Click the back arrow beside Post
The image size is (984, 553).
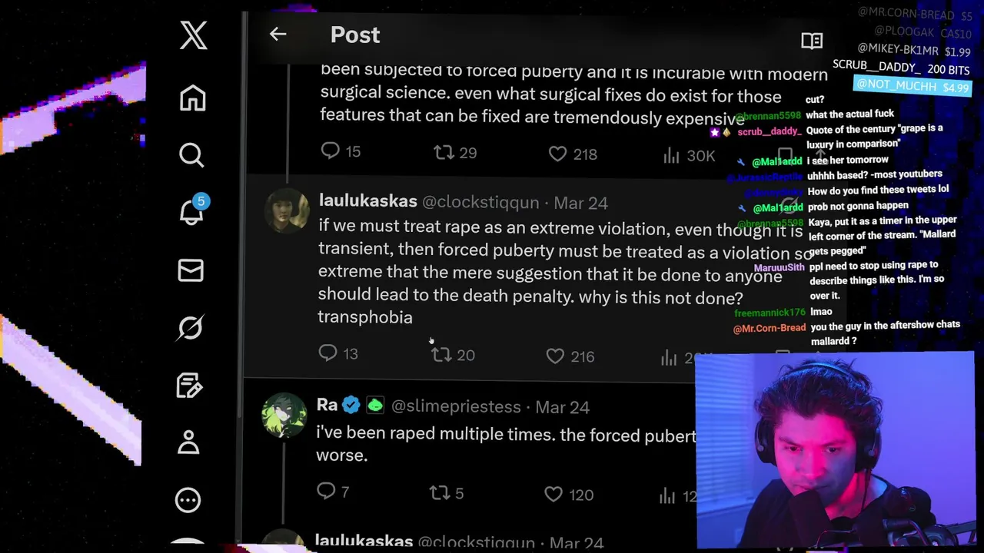[278, 35]
